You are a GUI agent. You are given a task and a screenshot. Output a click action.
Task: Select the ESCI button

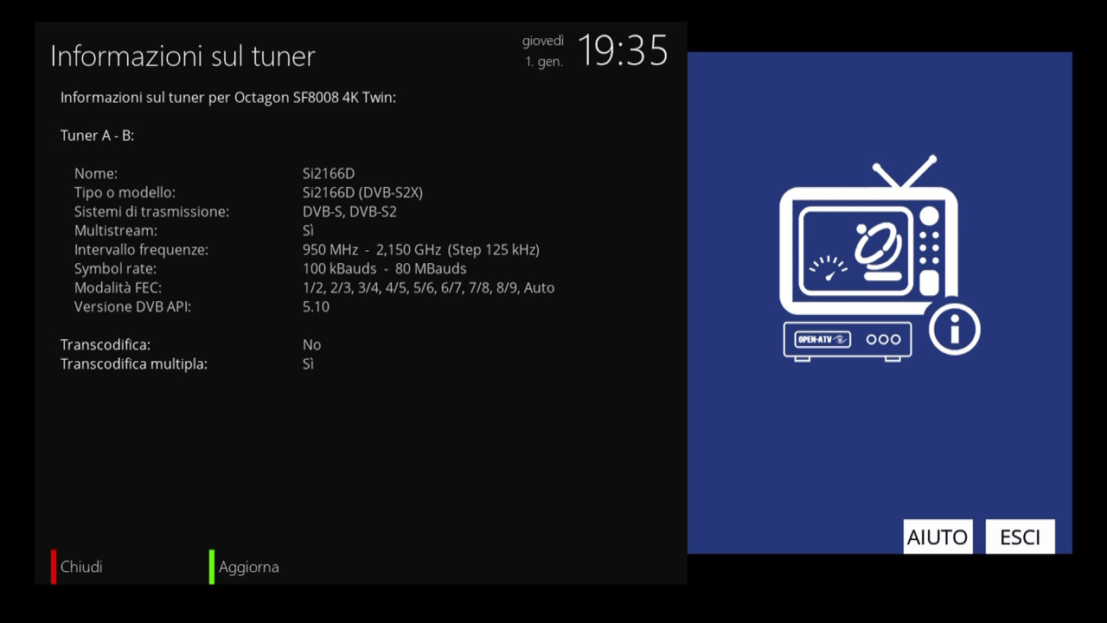(x=1020, y=536)
